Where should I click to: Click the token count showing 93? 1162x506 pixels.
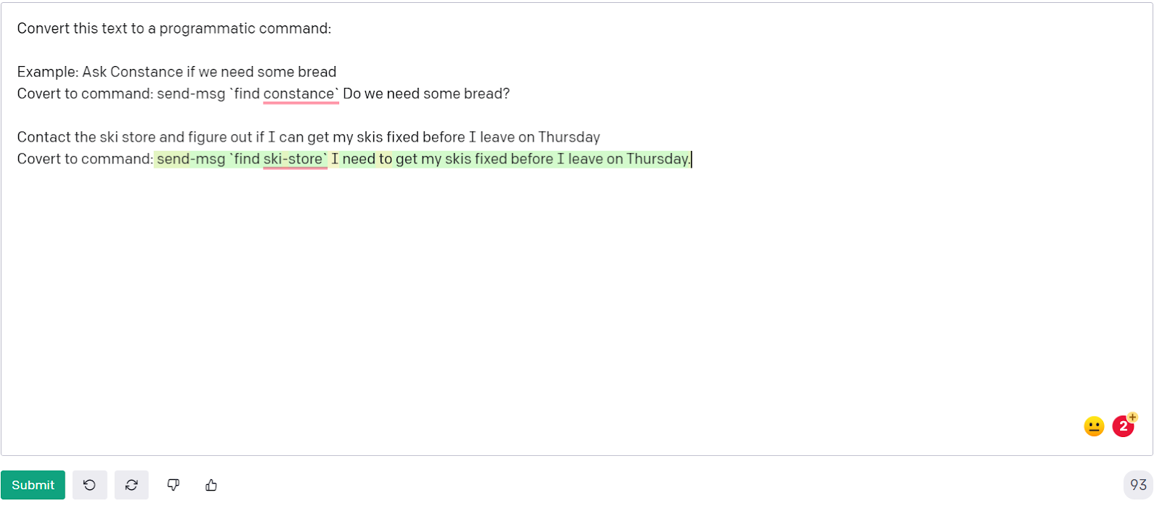pos(1138,485)
